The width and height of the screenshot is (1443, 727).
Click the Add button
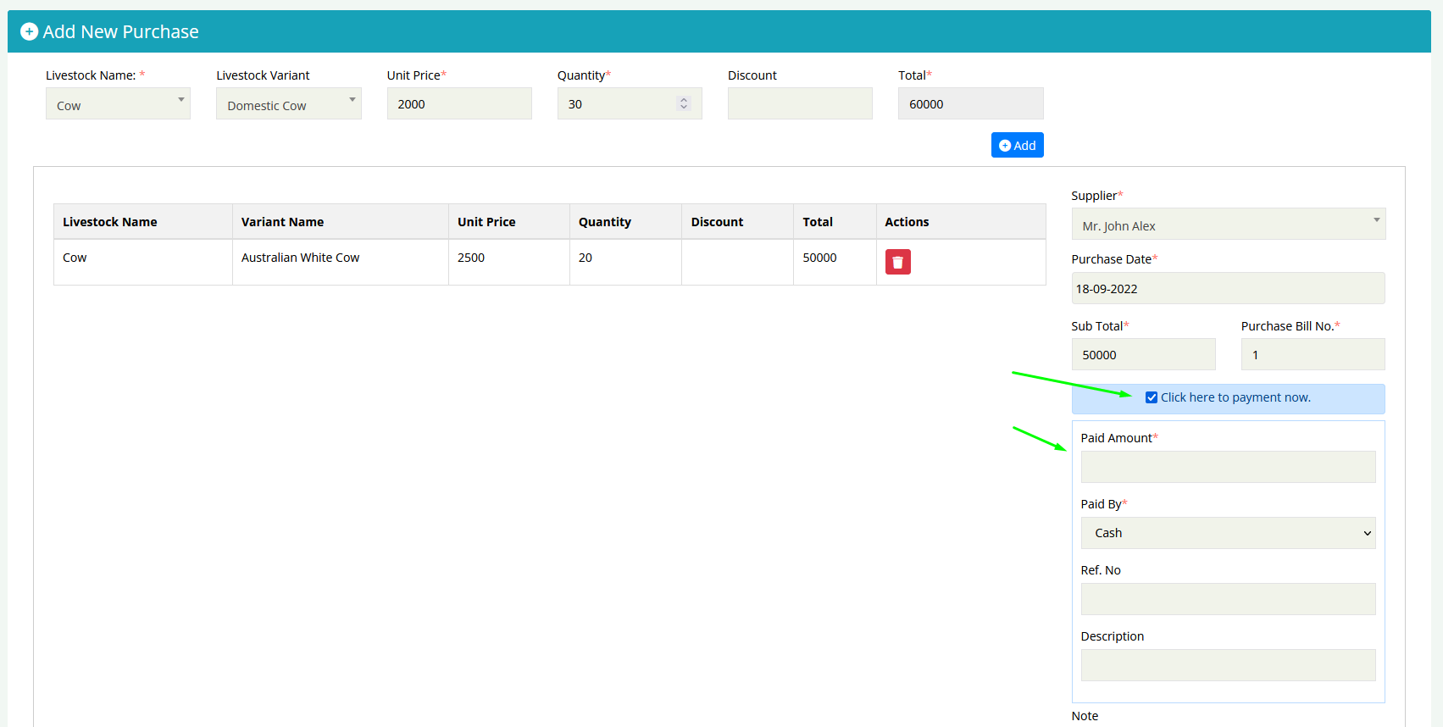[1017, 145]
